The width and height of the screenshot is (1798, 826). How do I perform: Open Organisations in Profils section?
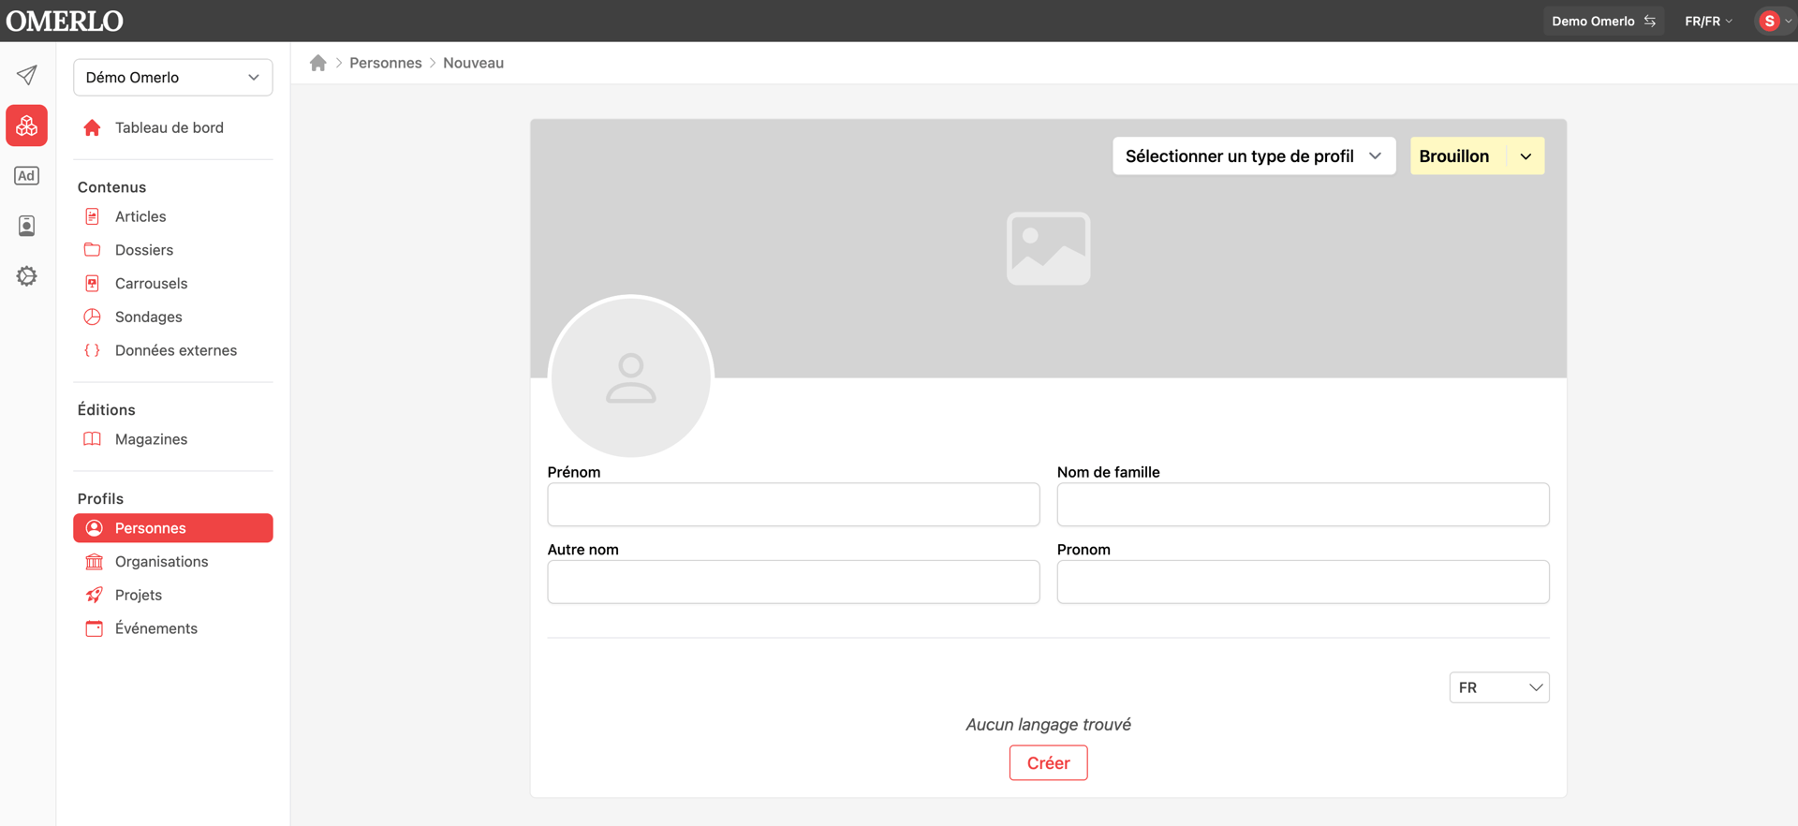tap(161, 562)
